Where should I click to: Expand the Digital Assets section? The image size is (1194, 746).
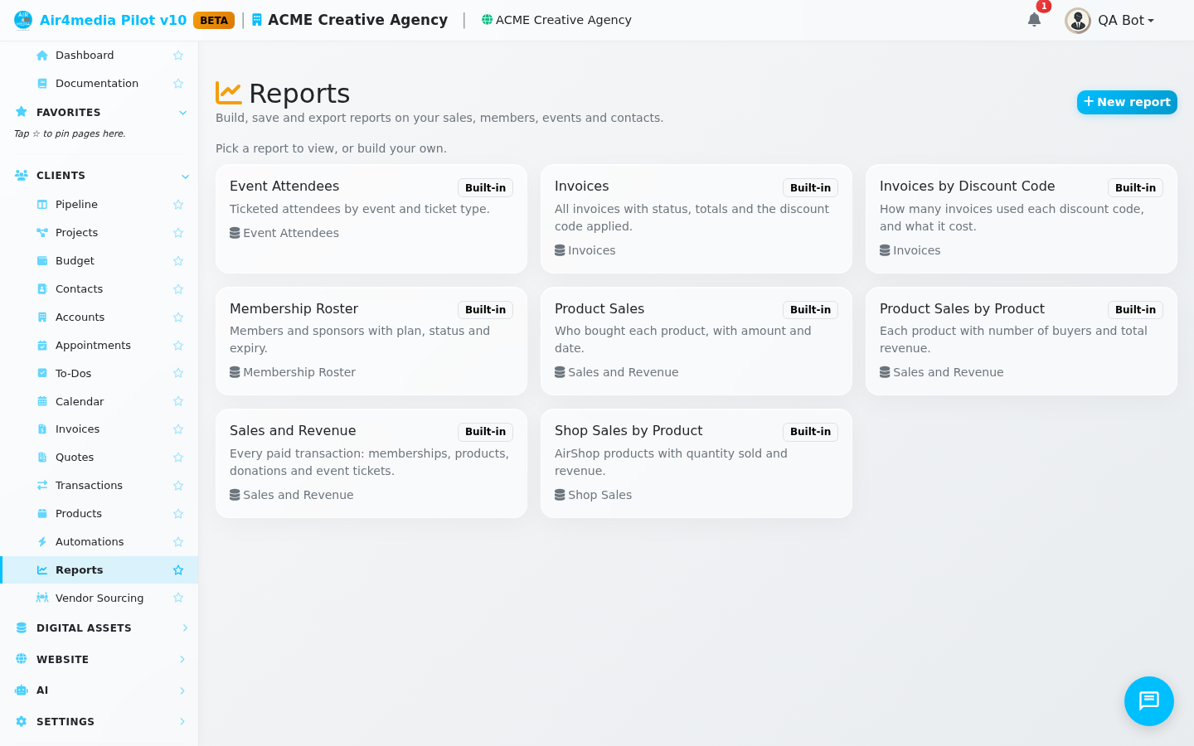(185, 628)
